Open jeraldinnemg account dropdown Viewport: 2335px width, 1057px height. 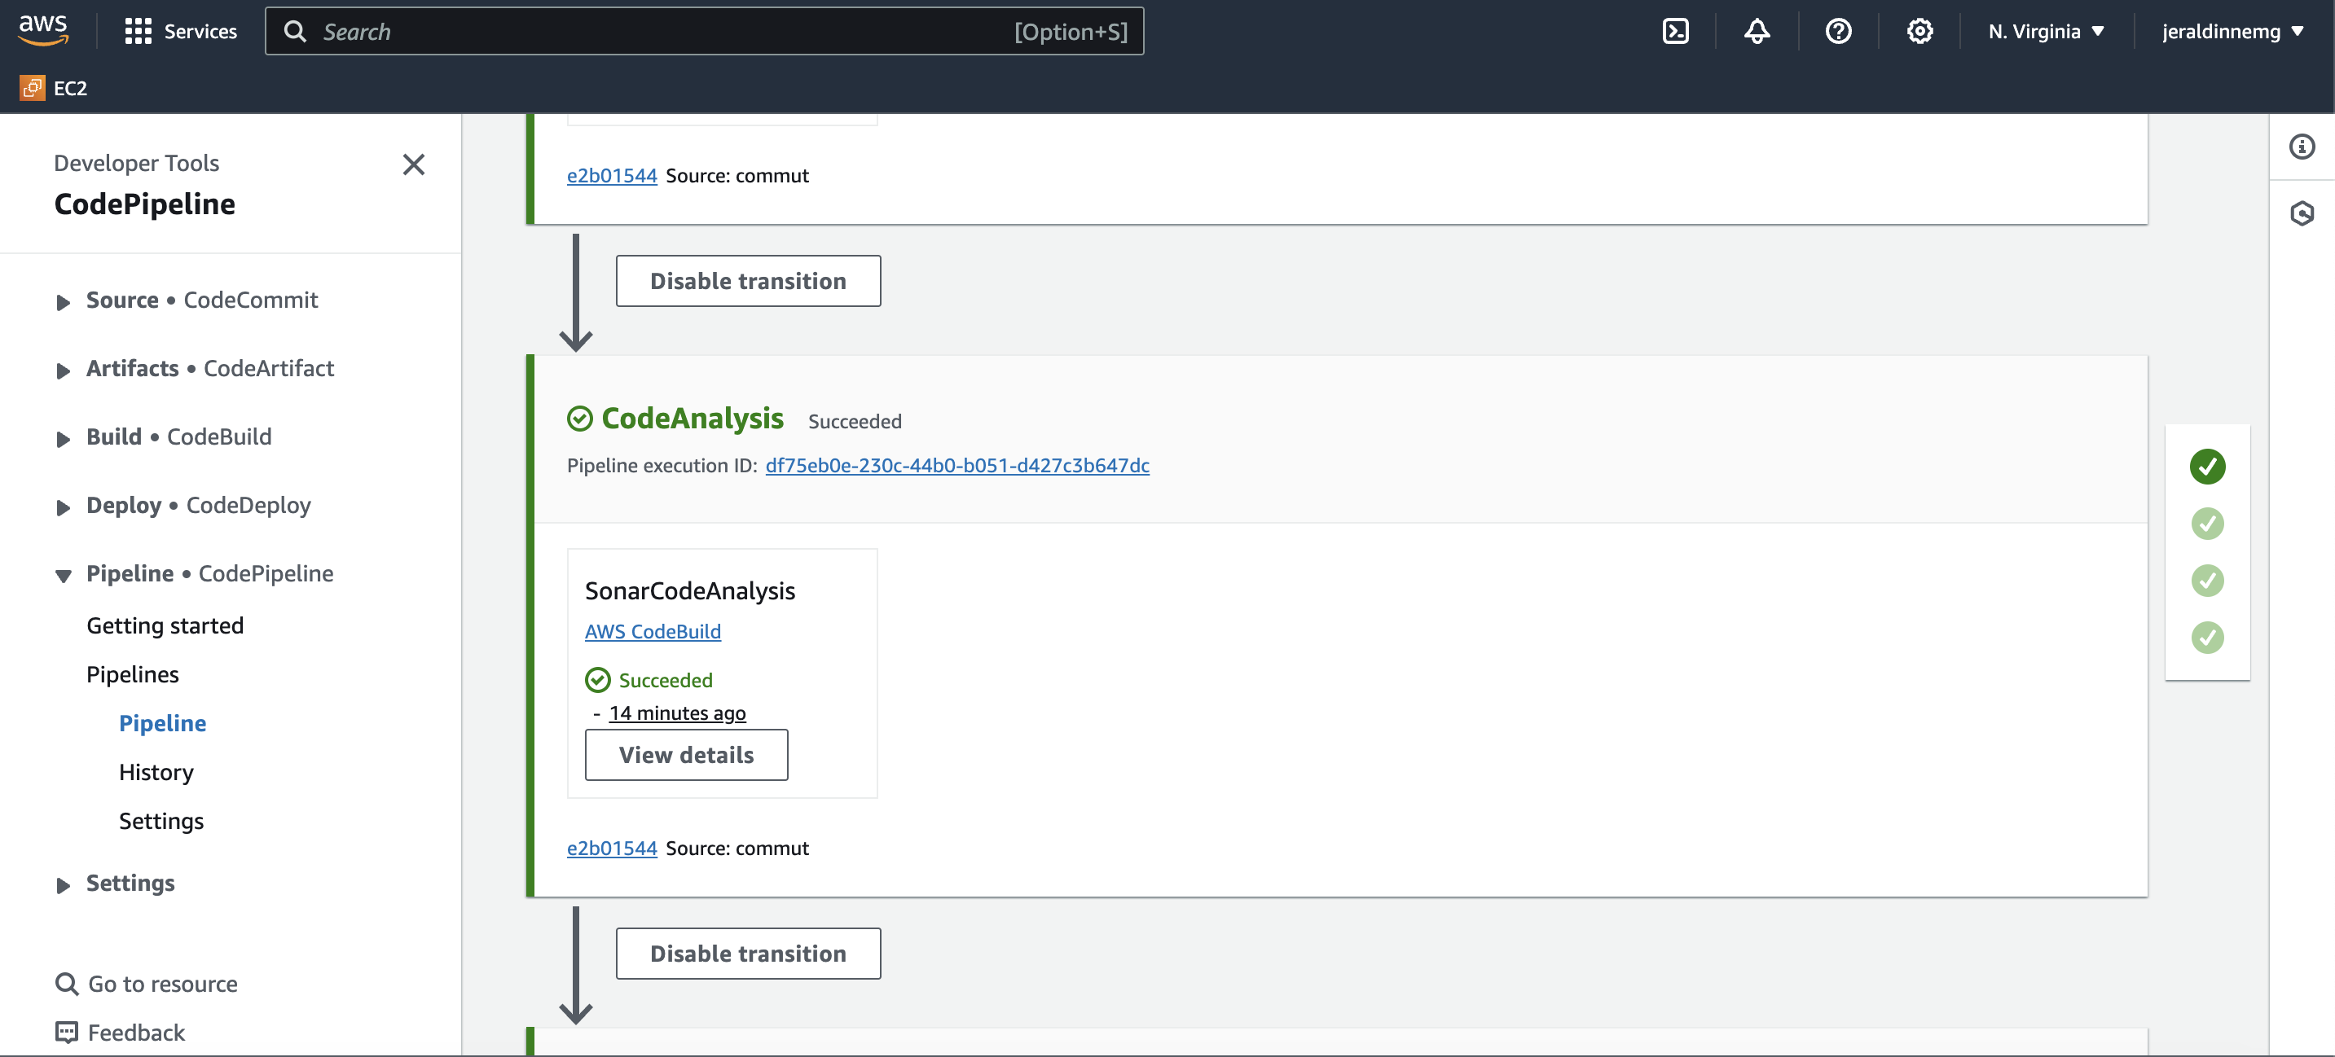tap(2232, 32)
